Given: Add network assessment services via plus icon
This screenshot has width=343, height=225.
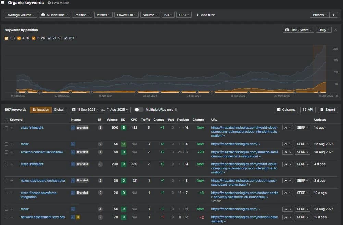Looking at the screenshot, I should tap(12, 217).
